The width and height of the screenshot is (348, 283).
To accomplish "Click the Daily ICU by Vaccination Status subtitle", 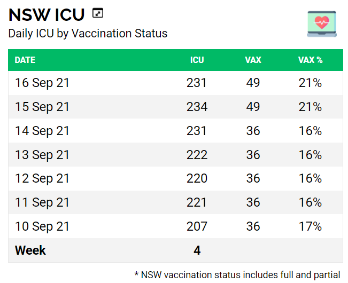I will [88, 33].
